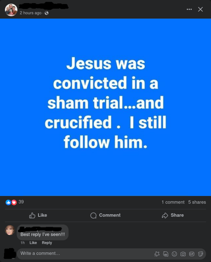This screenshot has height=262, width=211.
Task: View the 39 reactions list
Action: (x=21, y=202)
